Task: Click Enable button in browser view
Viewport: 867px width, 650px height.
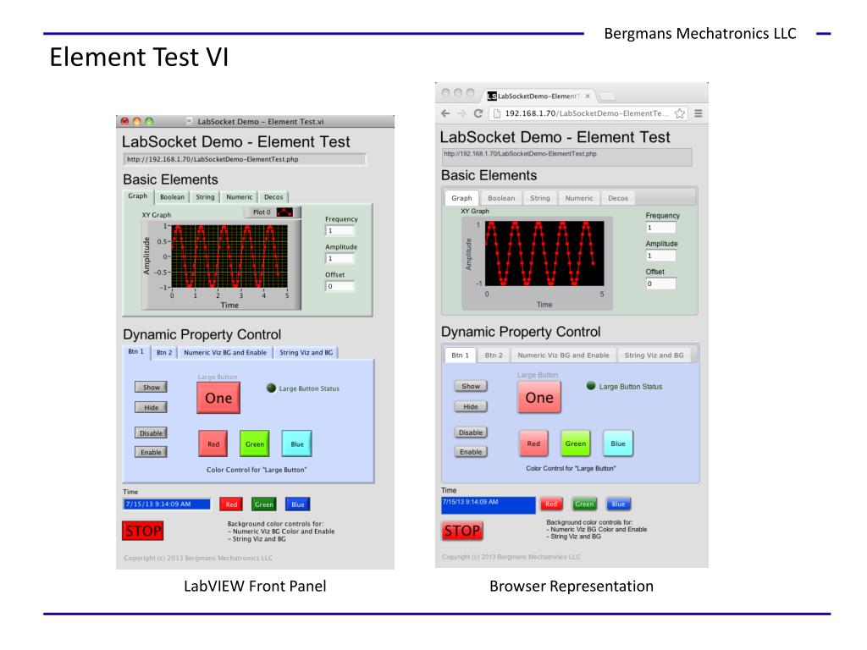Action: point(471,452)
